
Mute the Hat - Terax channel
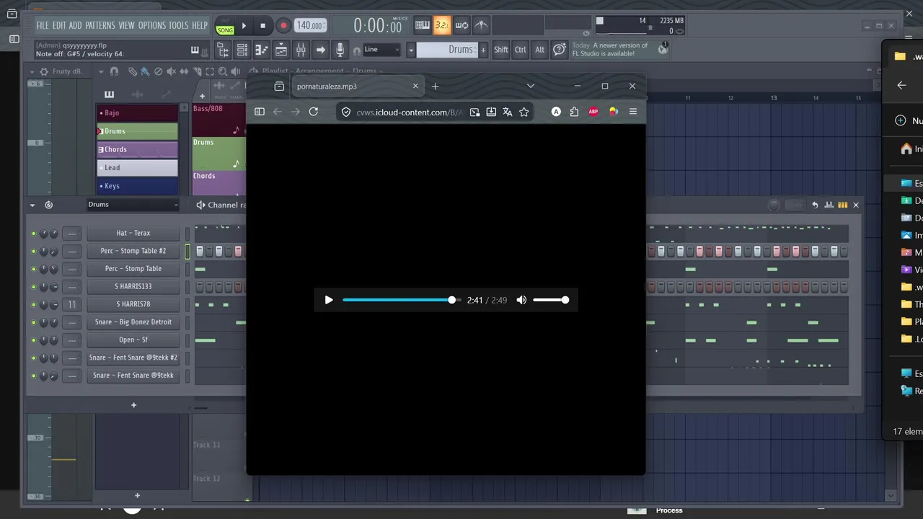coord(33,234)
